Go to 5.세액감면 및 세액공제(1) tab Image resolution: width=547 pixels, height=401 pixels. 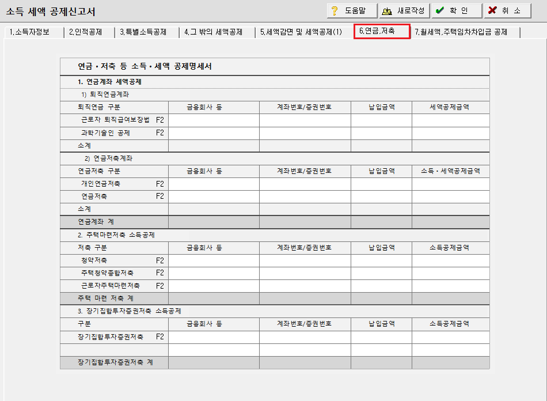304,32
